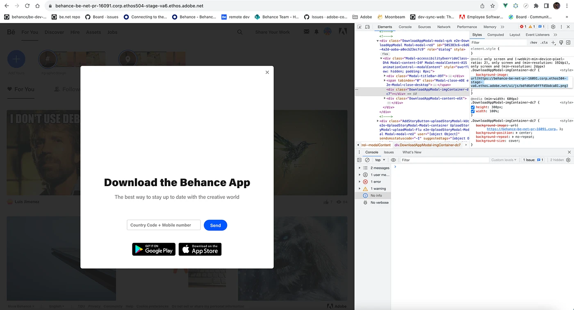The width and height of the screenshot is (574, 310).
Task: Uncheck the width: 100% property checkbox
Action: pos(473,111)
